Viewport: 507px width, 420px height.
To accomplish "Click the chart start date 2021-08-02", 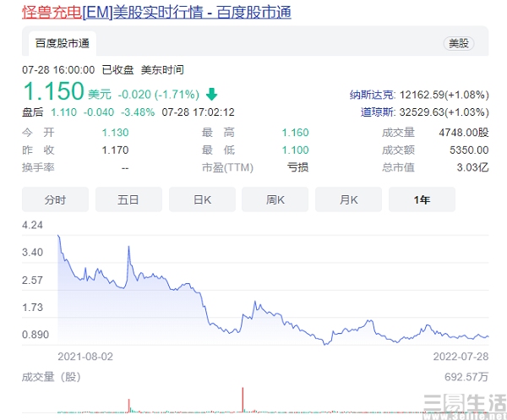I will [x=85, y=357].
